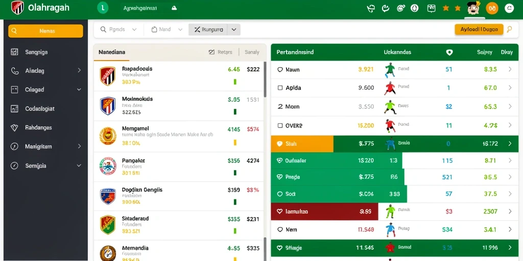Viewport: 523px width, 261px height.
Task: Click the player figure in Apida row
Action: tap(390, 88)
